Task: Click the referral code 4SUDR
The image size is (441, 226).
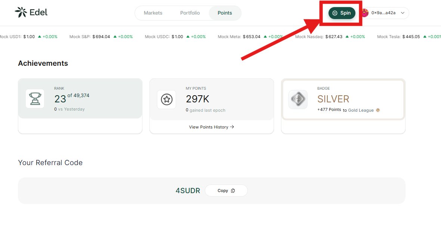Action: (x=188, y=191)
